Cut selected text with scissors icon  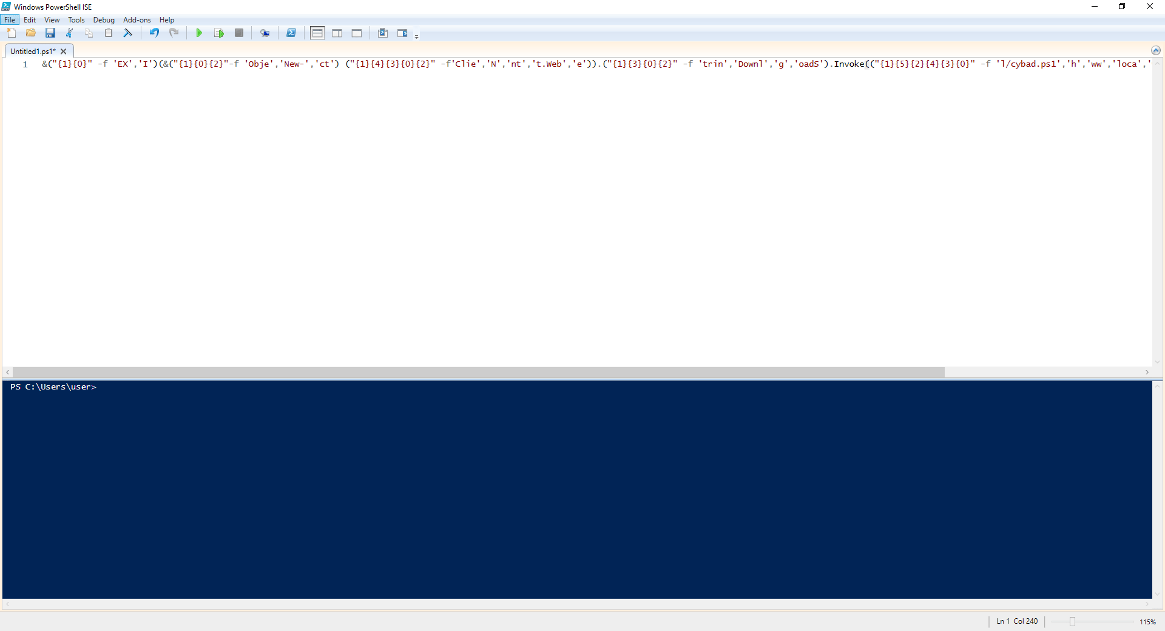point(70,33)
